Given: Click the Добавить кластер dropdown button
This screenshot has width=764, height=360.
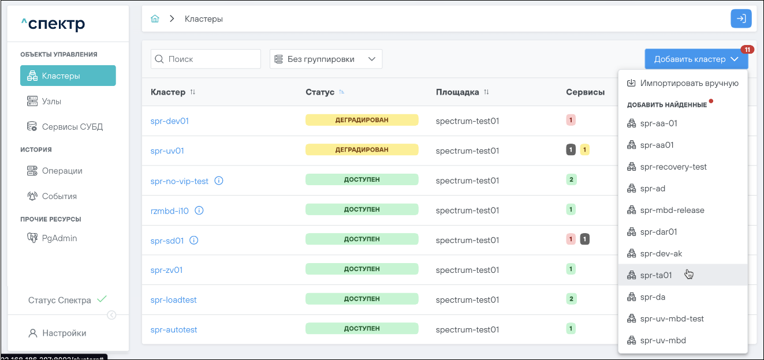Looking at the screenshot, I should 696,59.
